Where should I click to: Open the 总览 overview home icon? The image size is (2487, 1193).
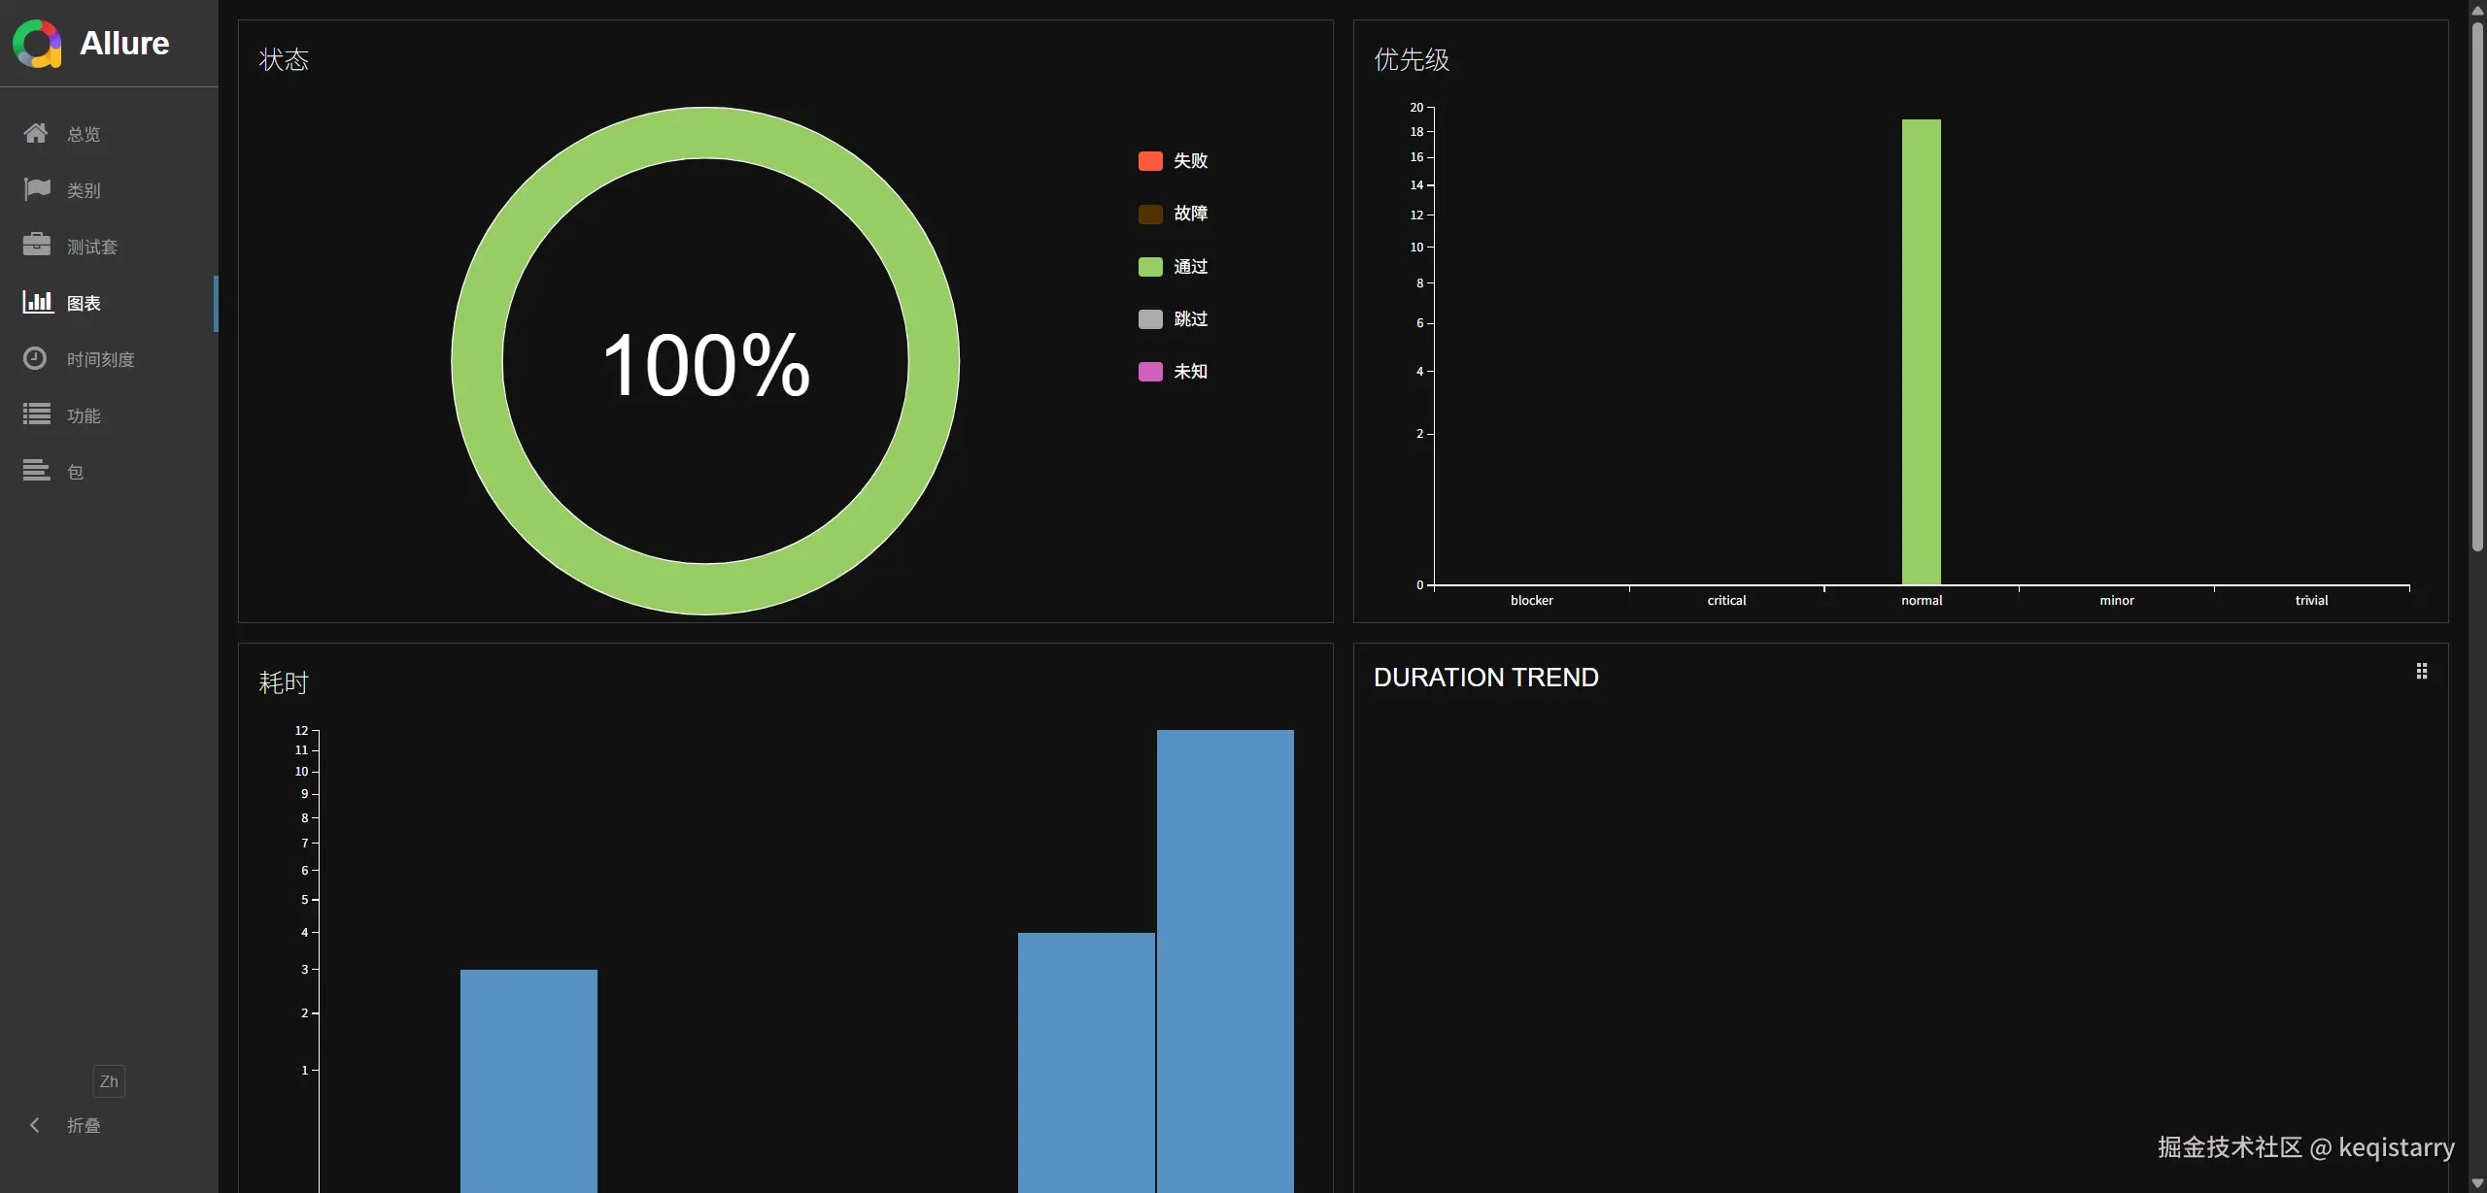coord(36,133)
